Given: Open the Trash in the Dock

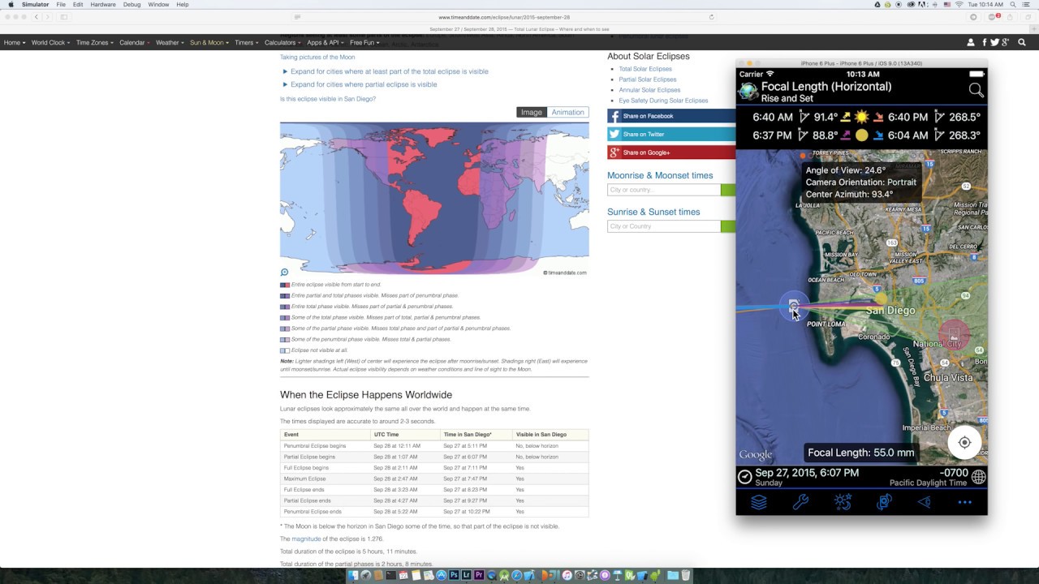Looking at the screenshot, I should point(686,575).
